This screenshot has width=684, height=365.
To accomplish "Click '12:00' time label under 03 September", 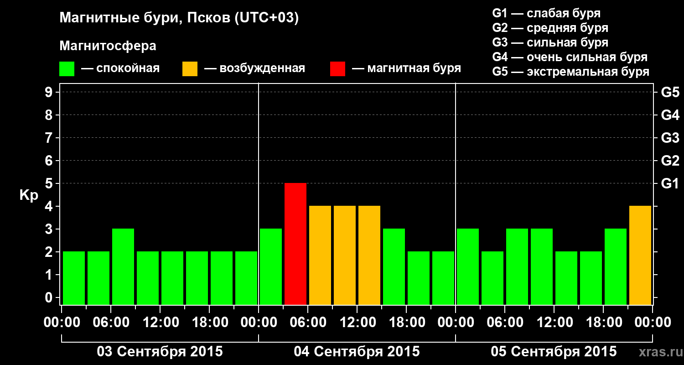I will (160, 323).
